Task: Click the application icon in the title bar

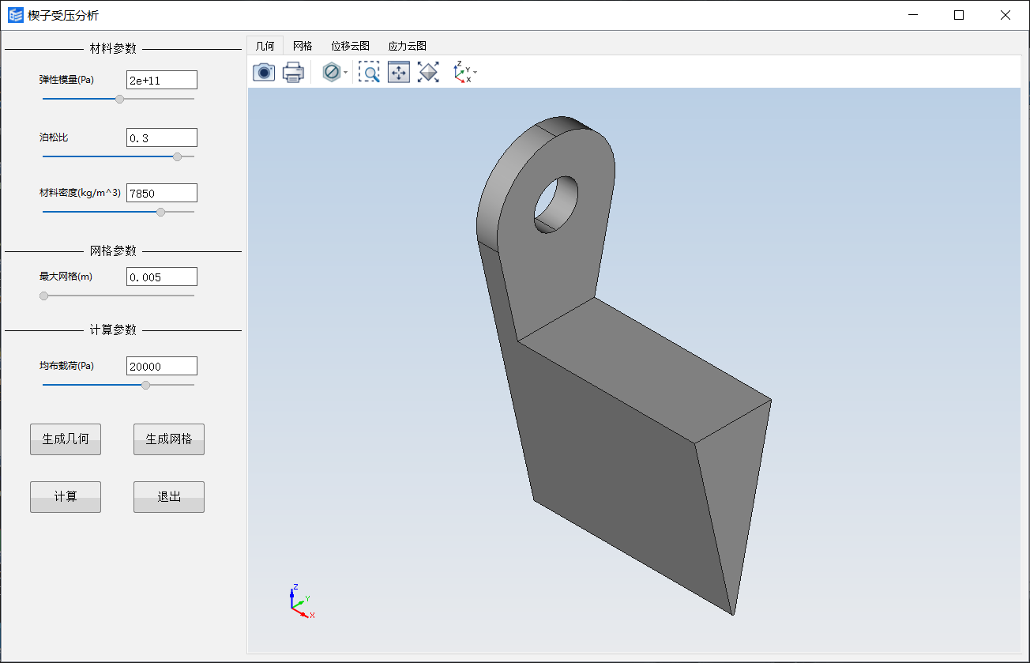Action: (x=16, y=15)
